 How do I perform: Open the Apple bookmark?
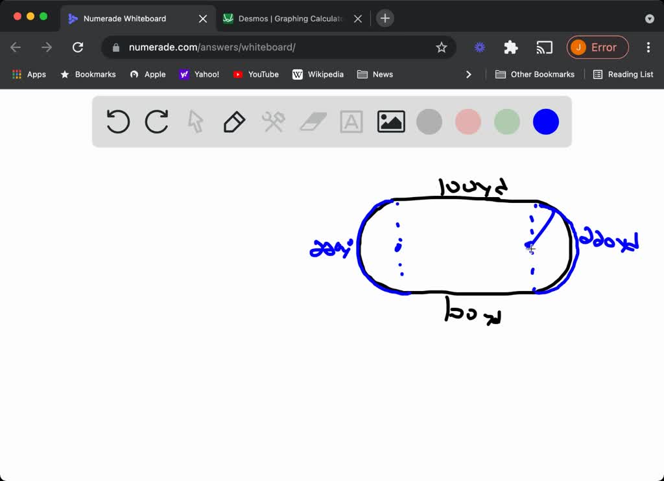(x=148, y=75)
